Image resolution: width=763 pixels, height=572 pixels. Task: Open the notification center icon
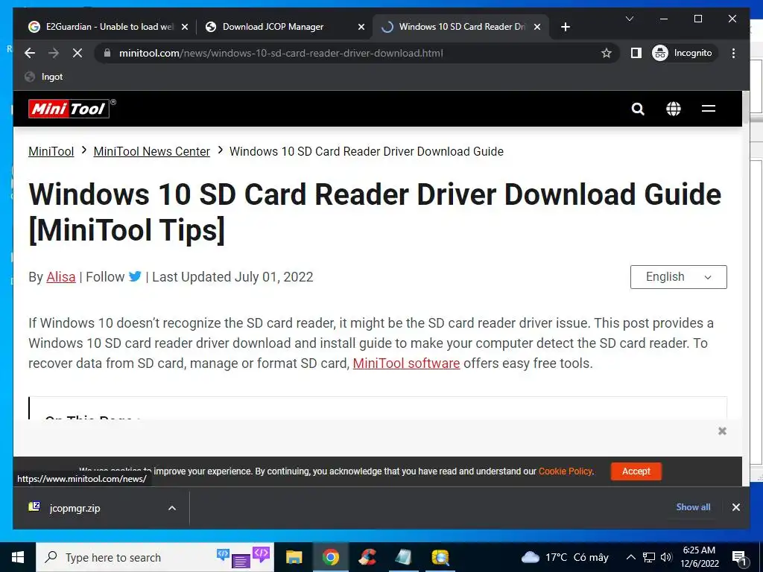[739, 558]
